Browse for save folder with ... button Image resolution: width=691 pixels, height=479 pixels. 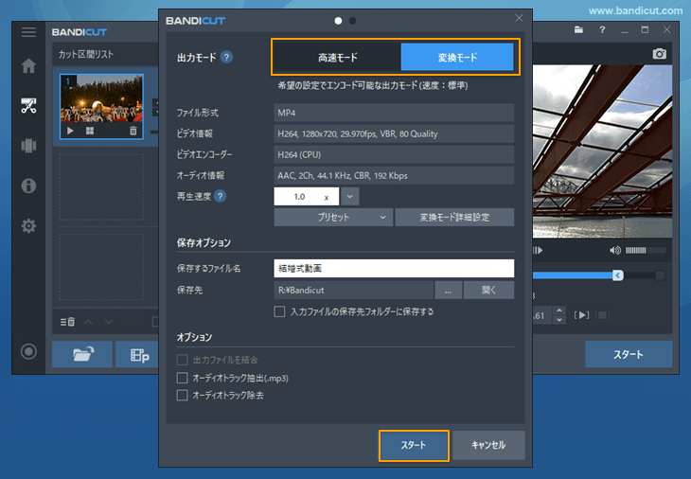click(448, 291)
